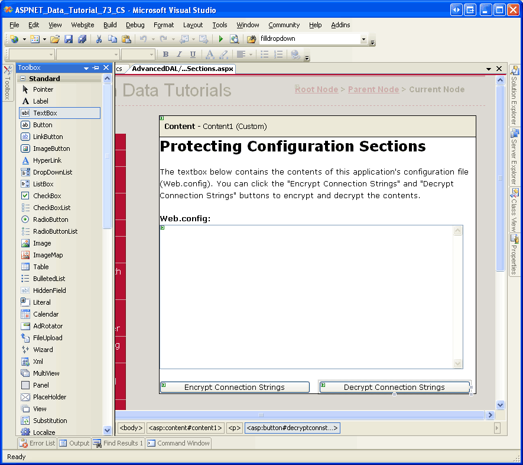
Task: Toggle the Toolbox auto-hide pin
Action: click(x=96, y=68)
